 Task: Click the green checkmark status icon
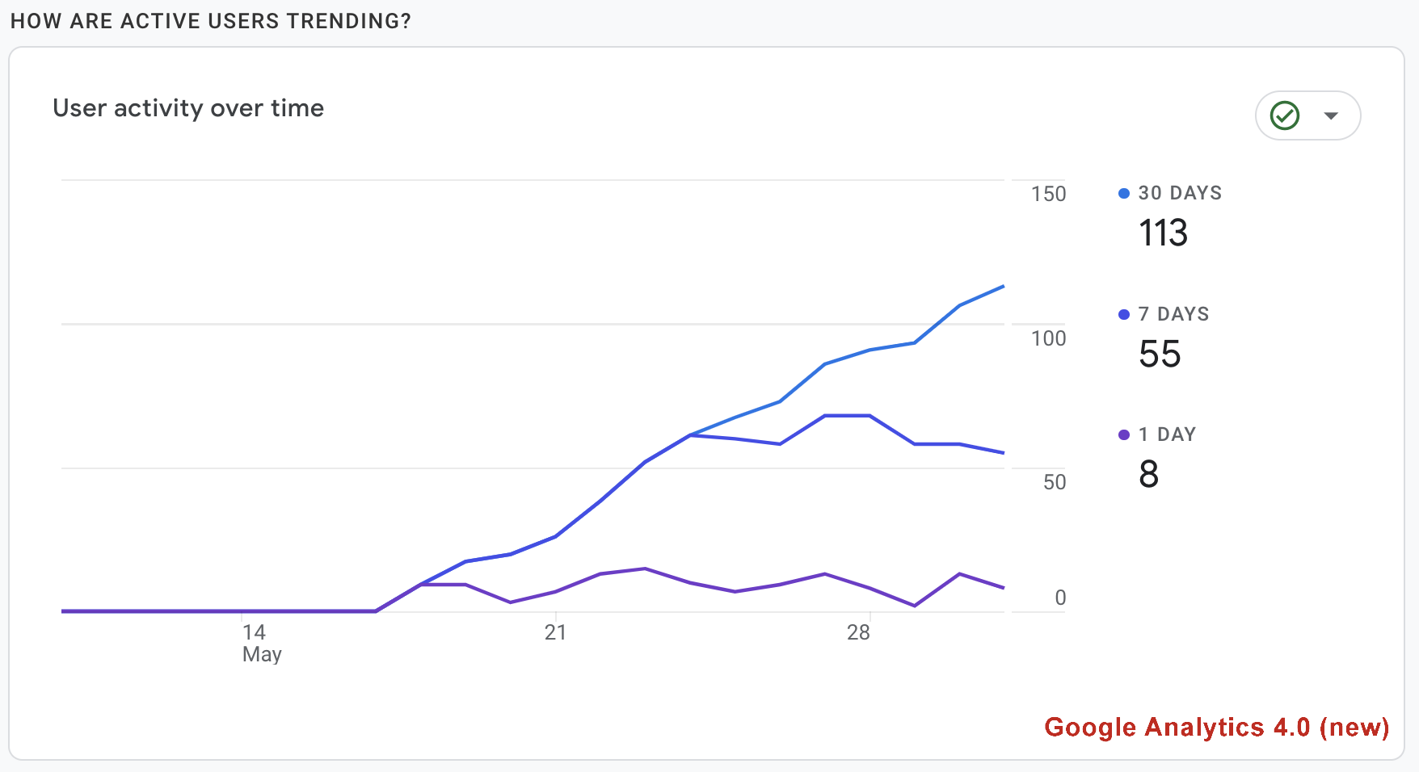[x=1285, y=115]
